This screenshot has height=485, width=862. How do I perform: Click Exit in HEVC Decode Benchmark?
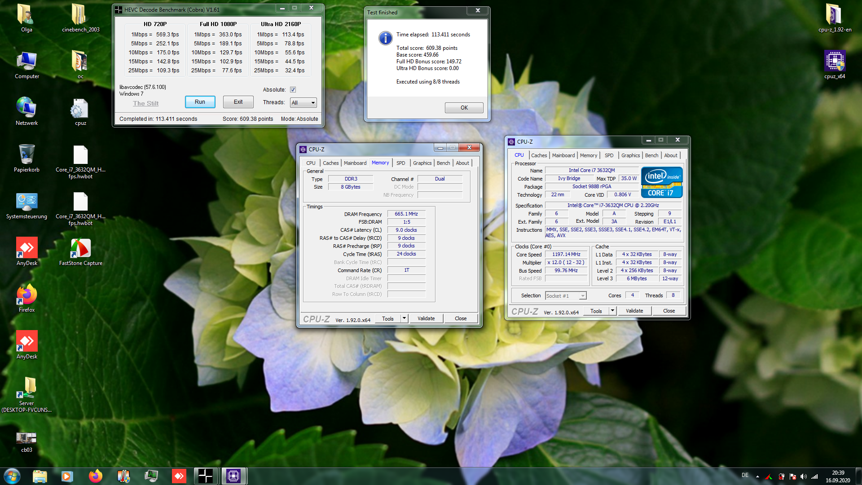(x=238, y=102)
